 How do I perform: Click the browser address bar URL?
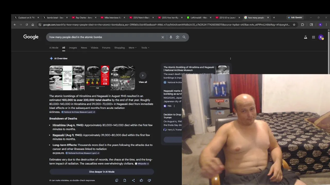point(166,25)
